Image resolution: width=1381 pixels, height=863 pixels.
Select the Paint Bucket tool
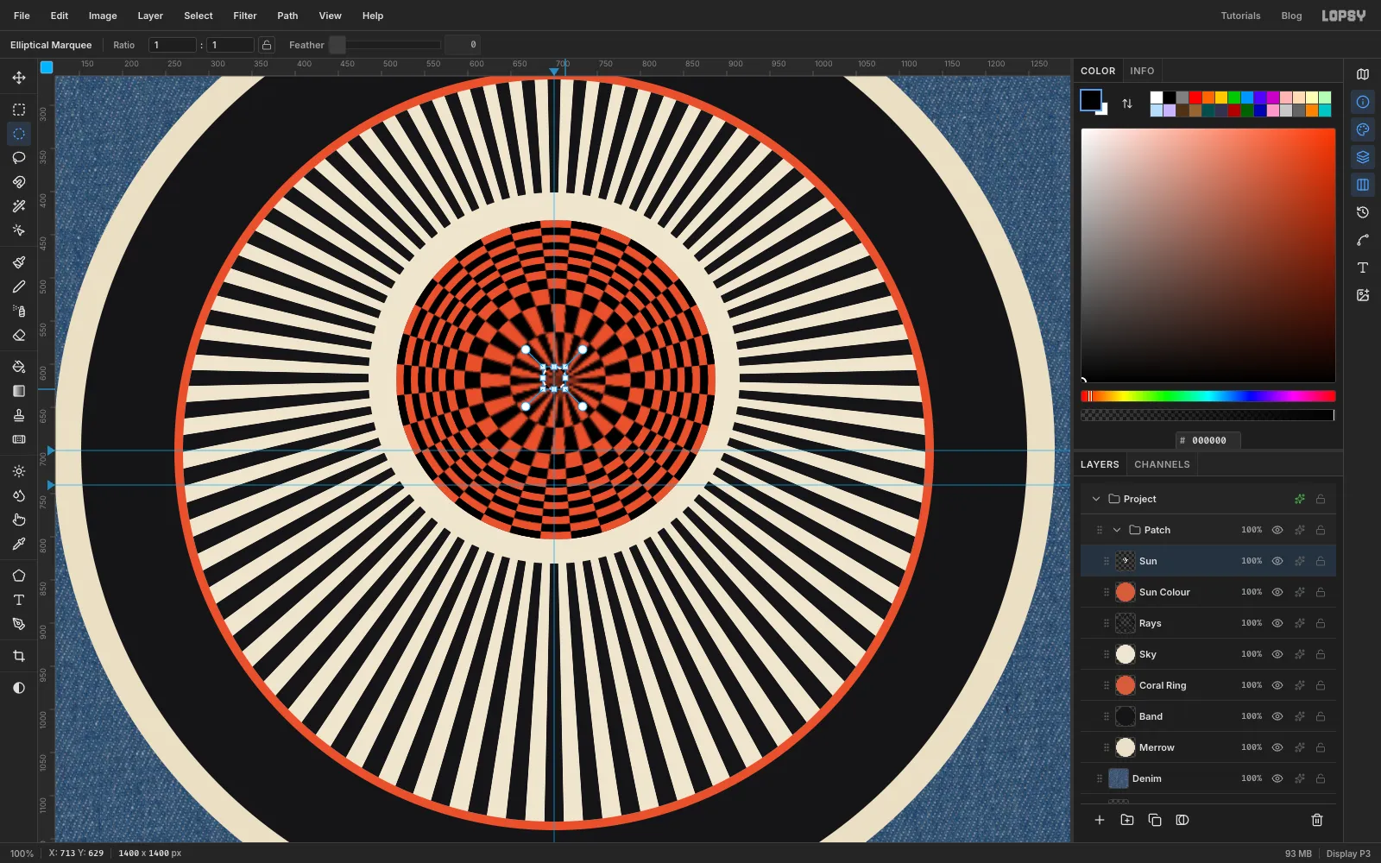tap(19, 367)
